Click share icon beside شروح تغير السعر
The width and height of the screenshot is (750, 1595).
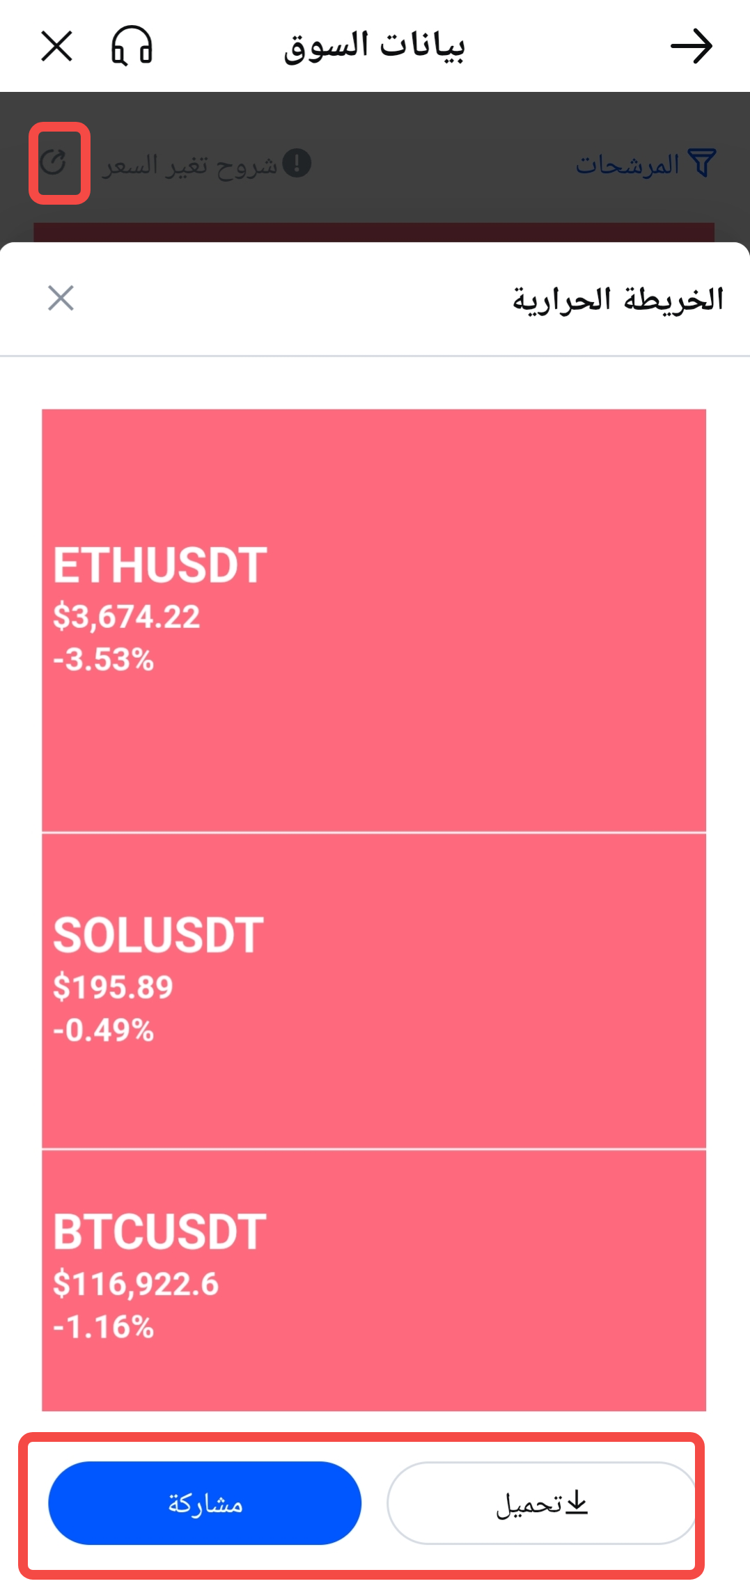pos(54,163)
